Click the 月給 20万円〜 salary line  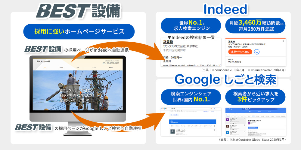(x=172, y=57)
